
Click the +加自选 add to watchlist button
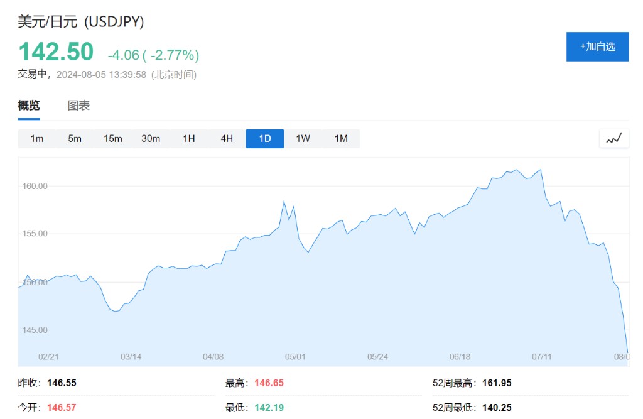point(597,46)
